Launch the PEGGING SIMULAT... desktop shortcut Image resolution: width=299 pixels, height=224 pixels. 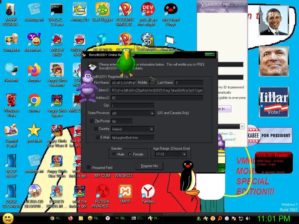pos(125,14)
